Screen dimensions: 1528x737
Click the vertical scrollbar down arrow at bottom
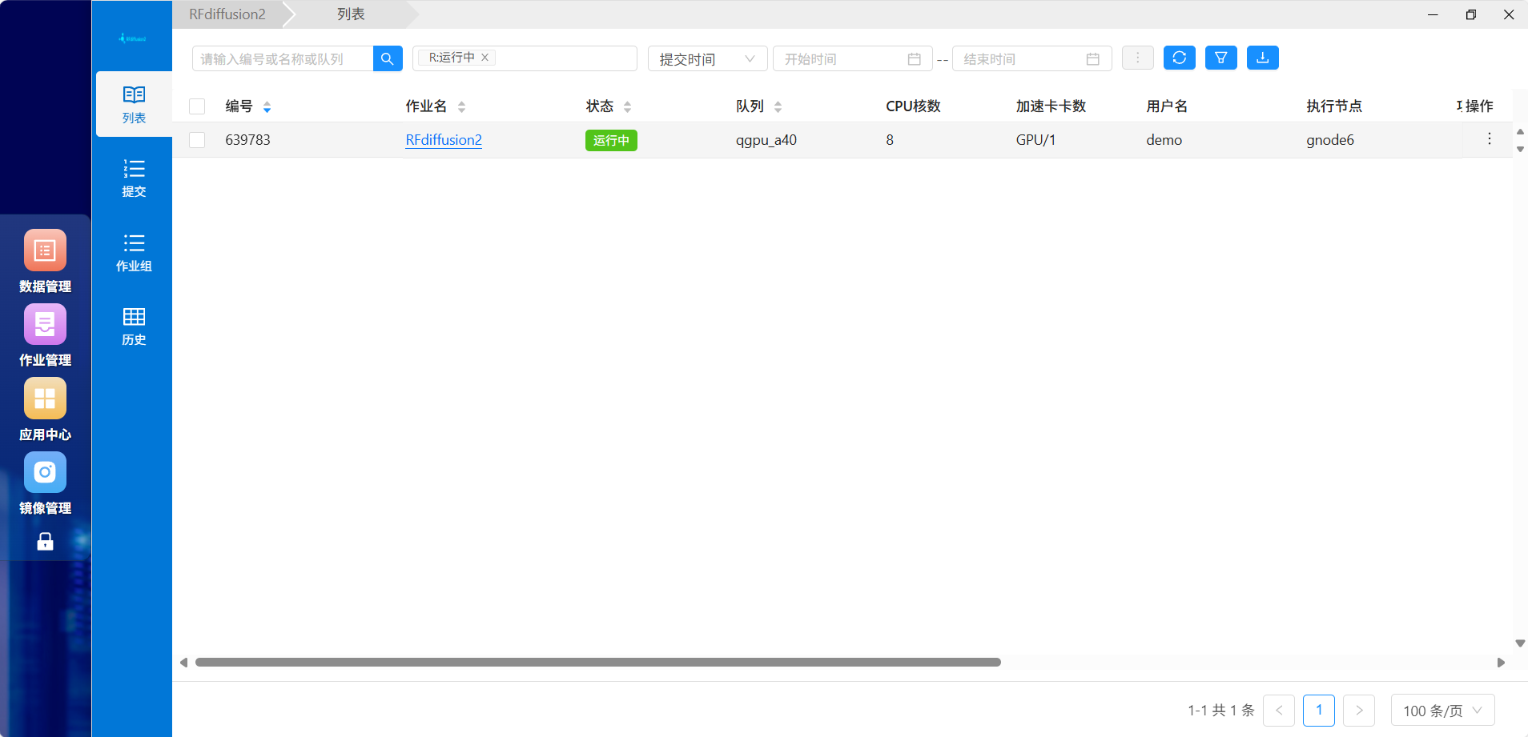[x=1520, y=643]
